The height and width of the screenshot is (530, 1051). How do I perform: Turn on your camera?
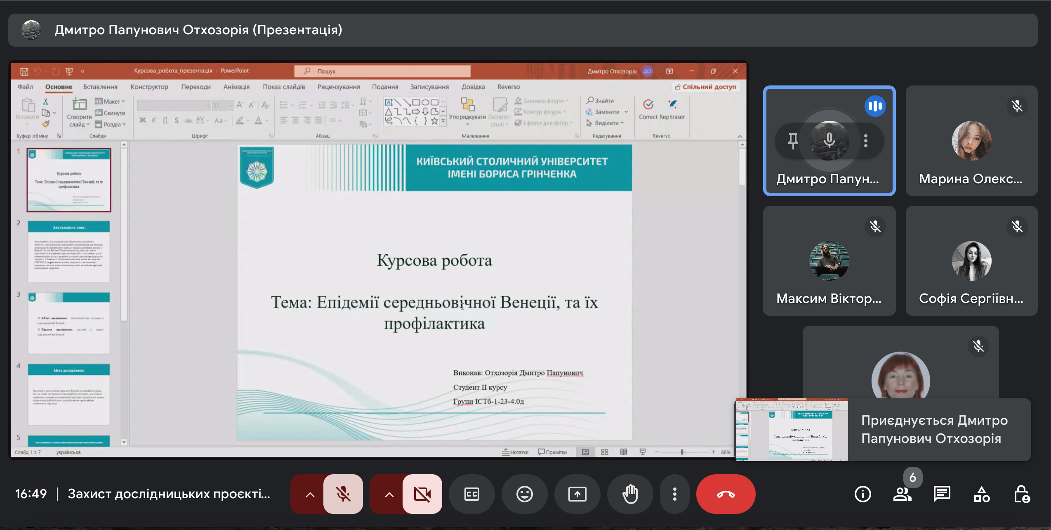pyautogui.click(x=422, y=494)
